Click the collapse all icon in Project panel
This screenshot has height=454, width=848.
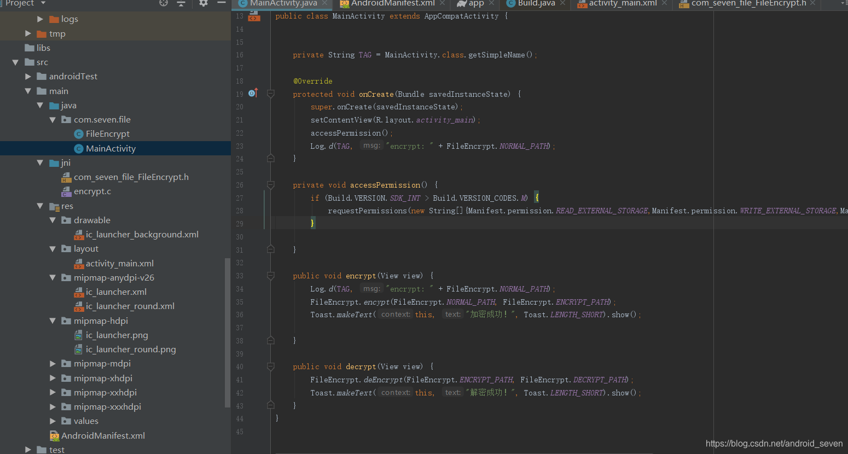tap(181, 3)
